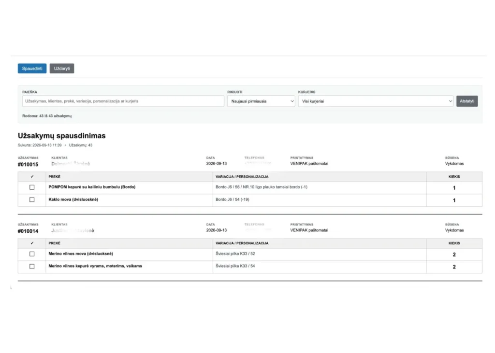
Task: Click the blue Spausdinti button
Action: click(32, 69)
